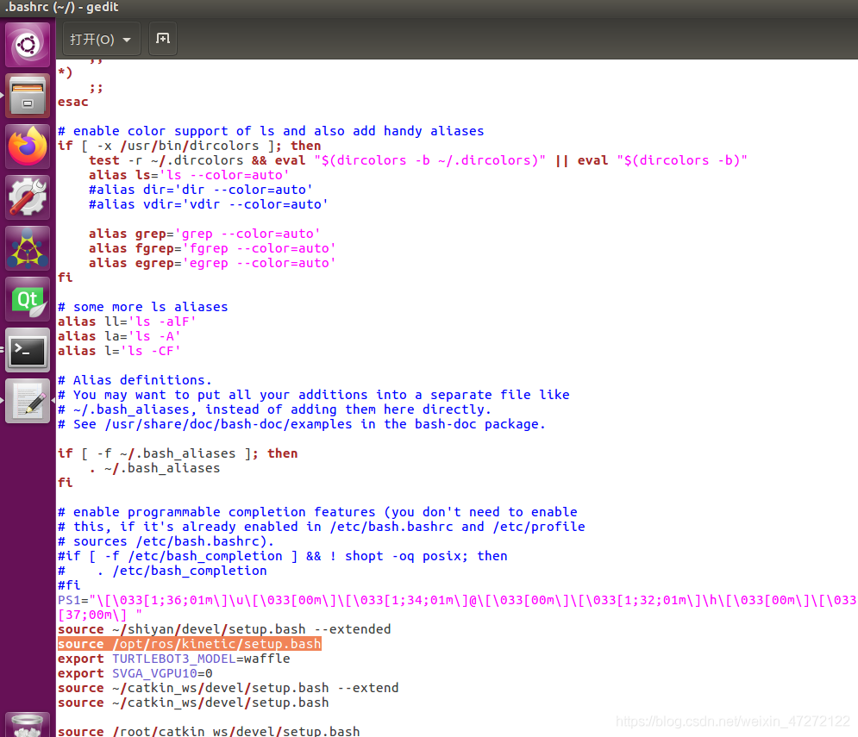Click the gedit window title bar text
858x737 pixels.
62,7
